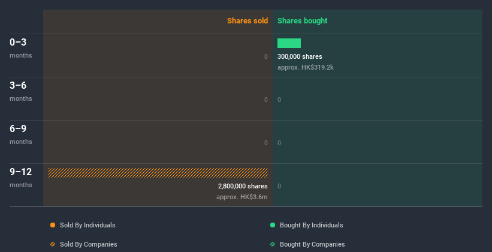Screen dimensions: 492x252
Task: Click the 0–3 months row label
Action: tap(21, 48)
